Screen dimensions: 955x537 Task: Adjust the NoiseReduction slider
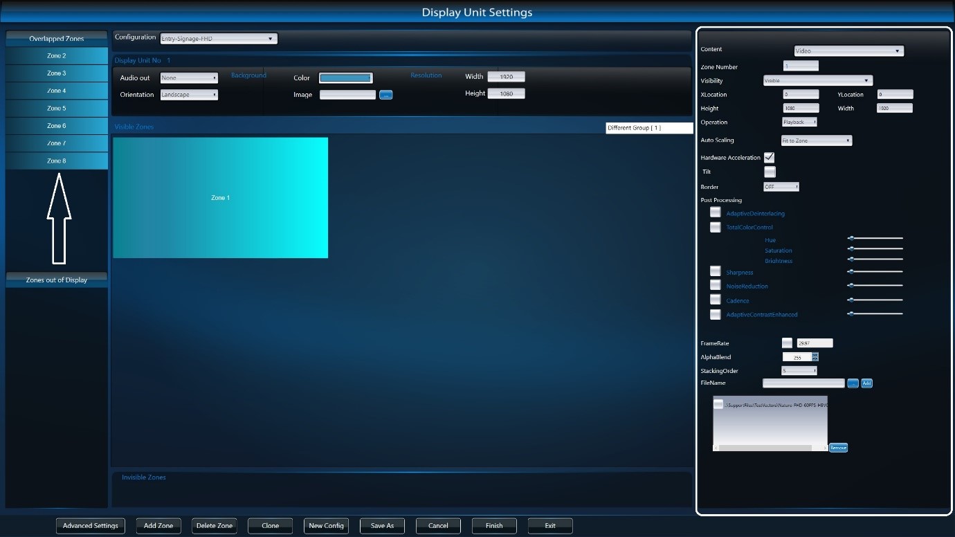pos(875,285)
